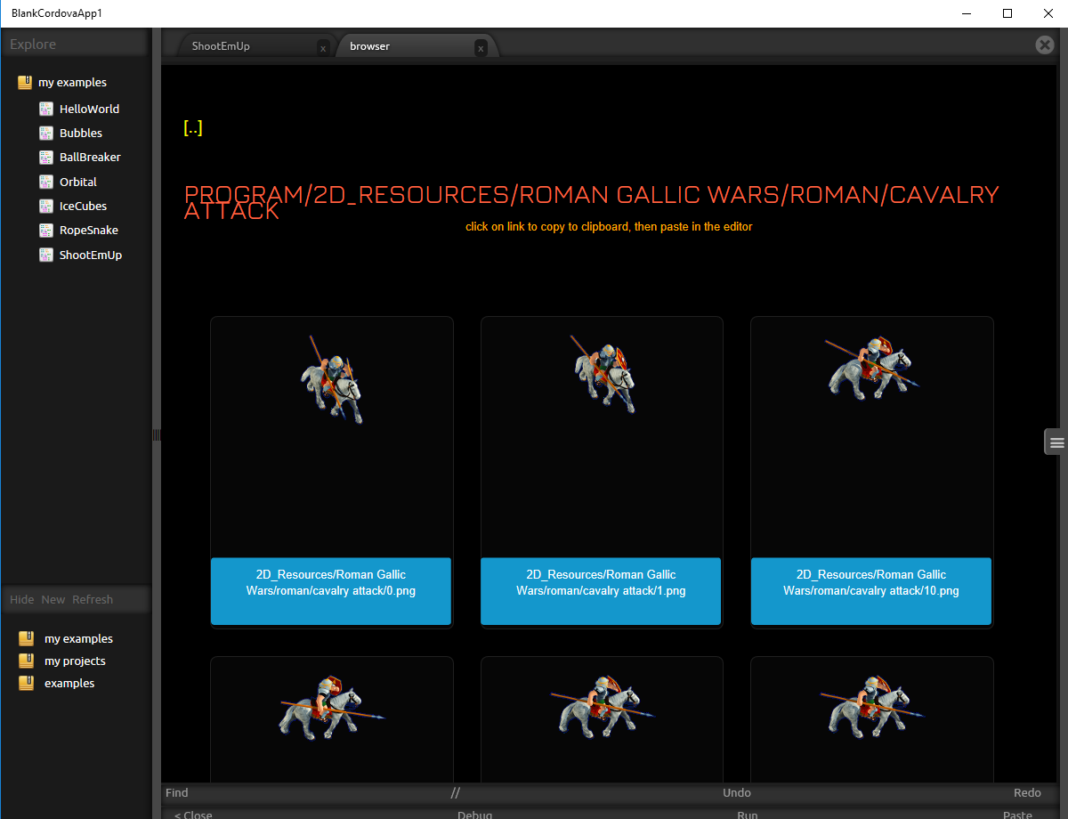Screen dimensions: 1068x819
Task: Click Redo in the bottom toolbar
Action: point(1027,792)
